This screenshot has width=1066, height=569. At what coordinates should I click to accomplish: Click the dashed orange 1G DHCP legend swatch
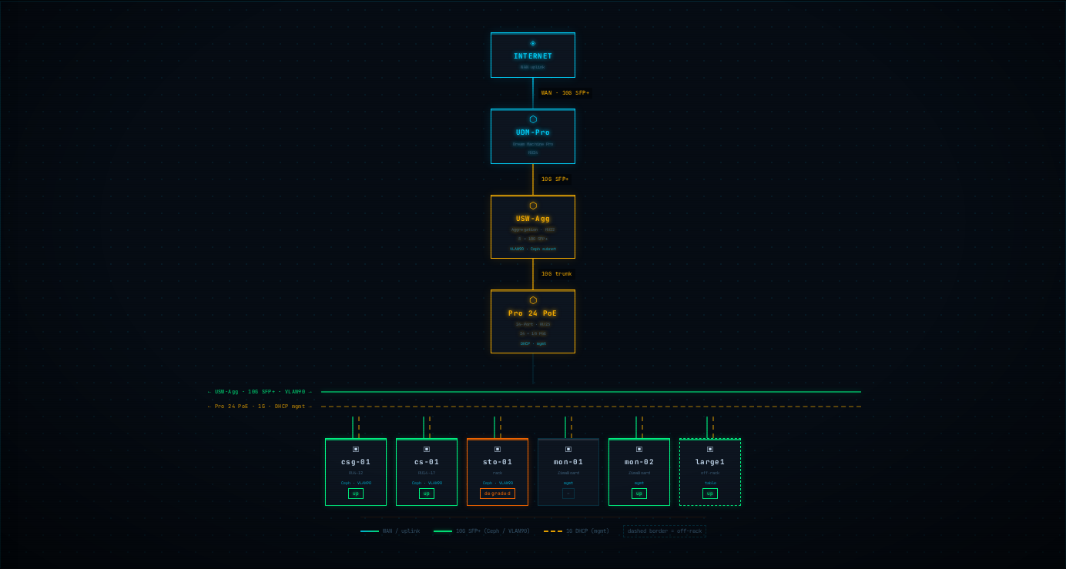pos(553,531)
